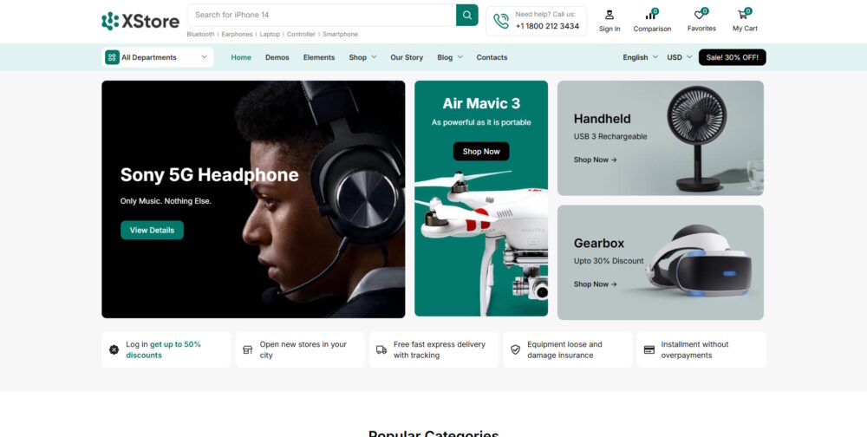867x437 pixels.
Task: Click the phone call support icon
Action: [x=501, y=22]
